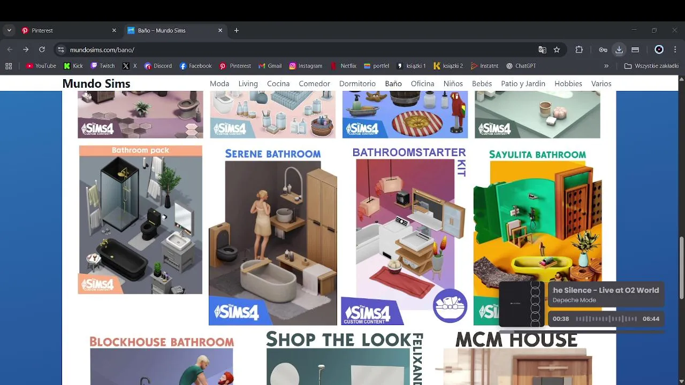
Task: Open the downloads icon in toolbar
Action: [619, 50]
